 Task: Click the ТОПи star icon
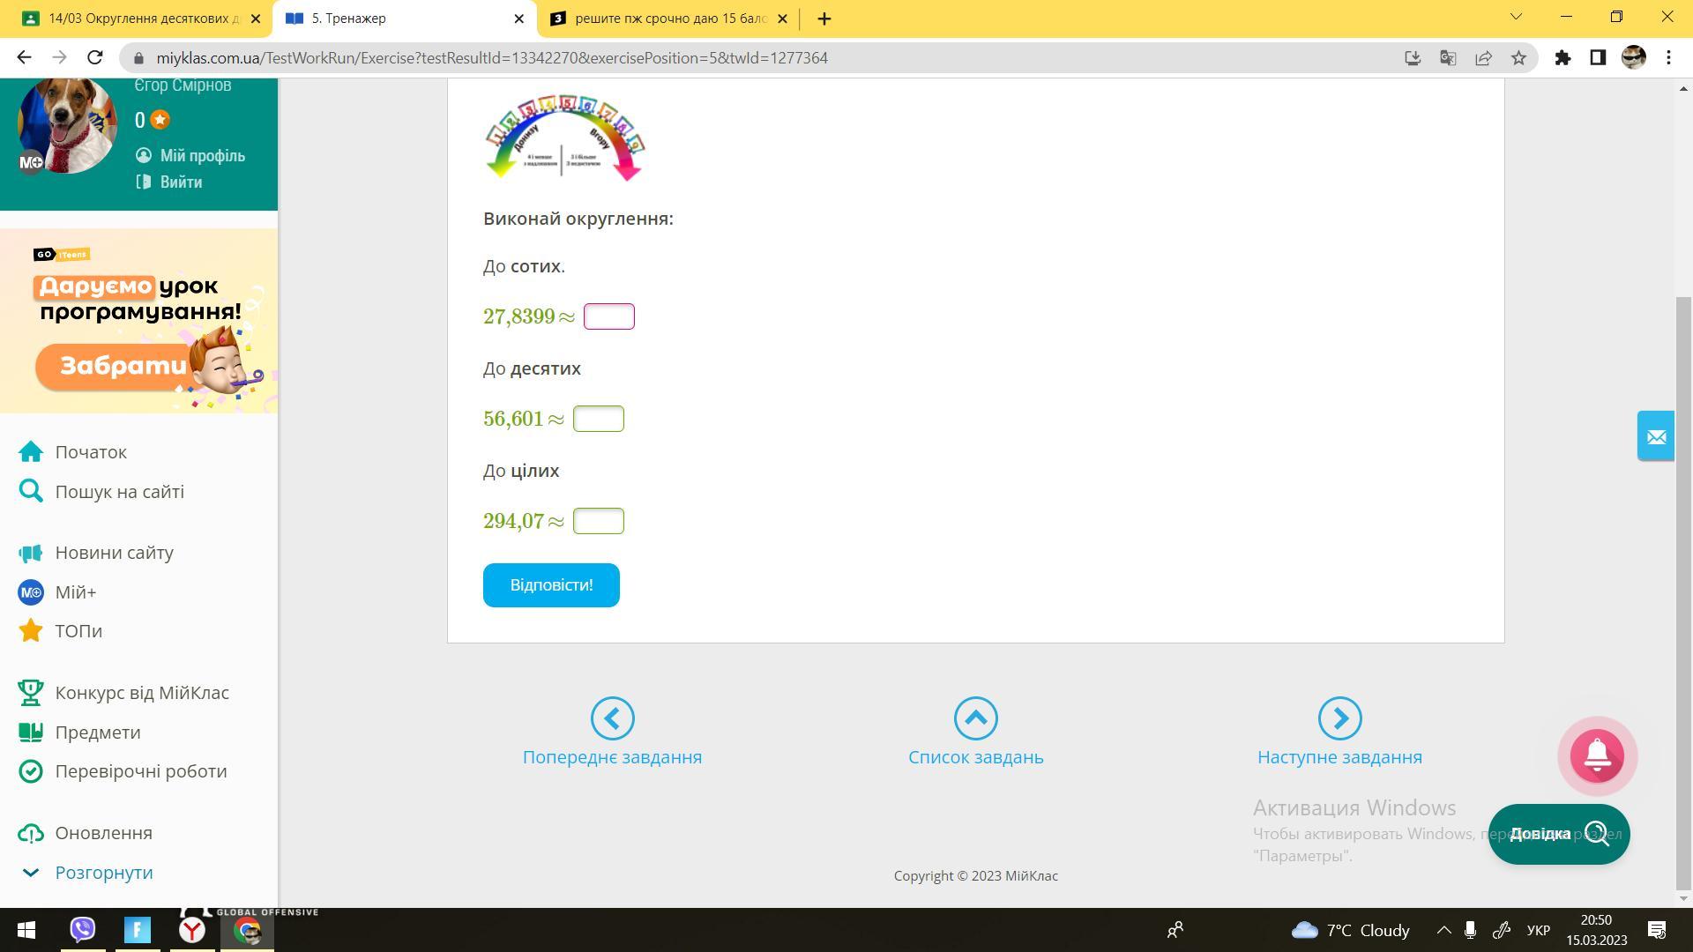[31, 631]
